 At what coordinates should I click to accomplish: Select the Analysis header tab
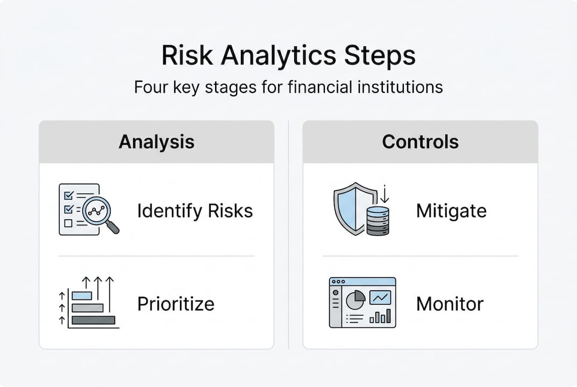click(156, 142)
